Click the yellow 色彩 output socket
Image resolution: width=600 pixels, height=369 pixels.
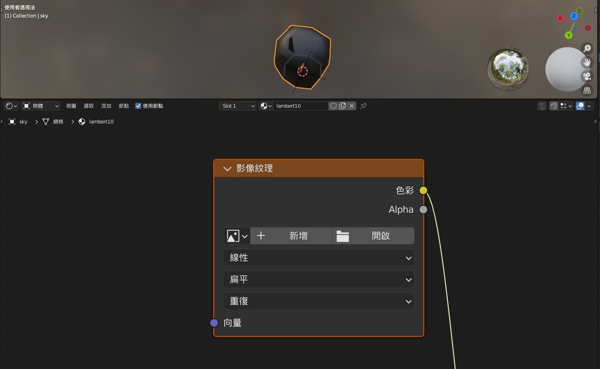[x=423, y=191]
